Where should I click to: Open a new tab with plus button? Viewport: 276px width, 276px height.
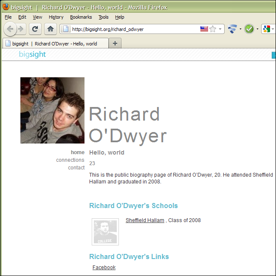coord(115,43)
